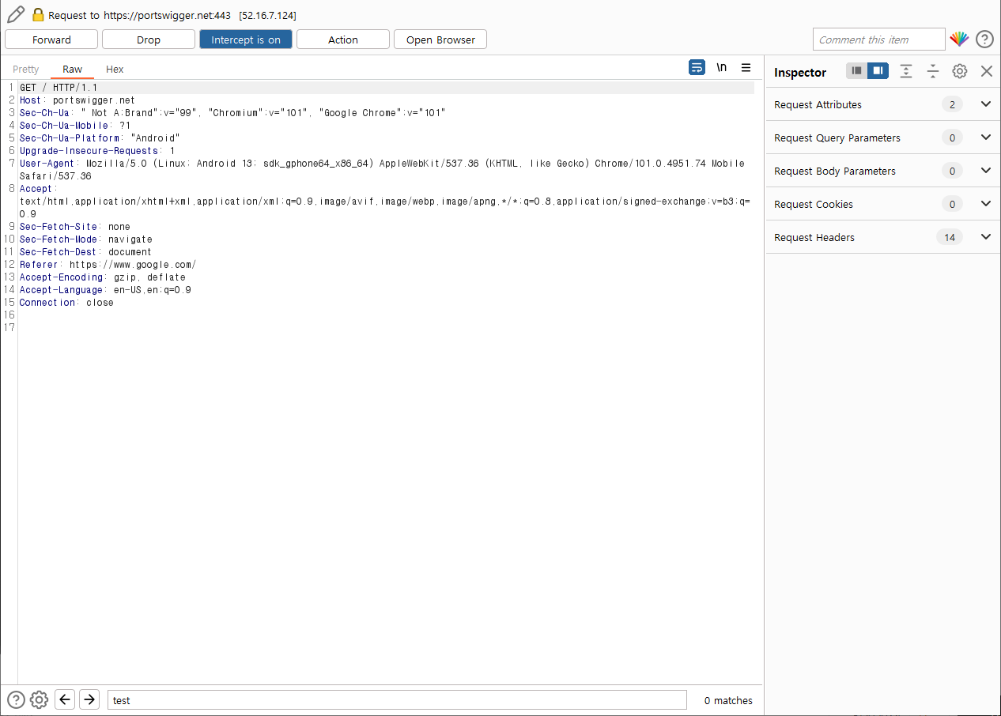Click the Inspector panel title
1001x716 pixels.
click(800, 72)
